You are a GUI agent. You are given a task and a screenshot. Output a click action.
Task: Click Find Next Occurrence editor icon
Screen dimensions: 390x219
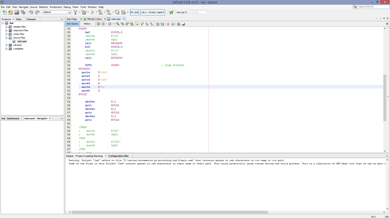pyautogui.click(x=127, y=24)
